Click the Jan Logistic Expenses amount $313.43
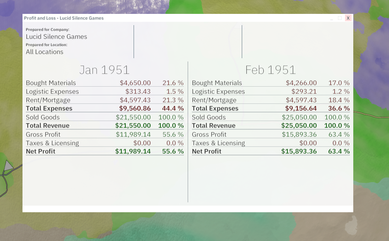Screen dimensions: 389x241 click(x=138, y=92)
